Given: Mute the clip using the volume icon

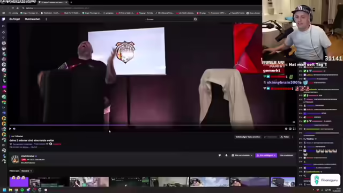Looking at the screenshot, I should pos(14,129).
